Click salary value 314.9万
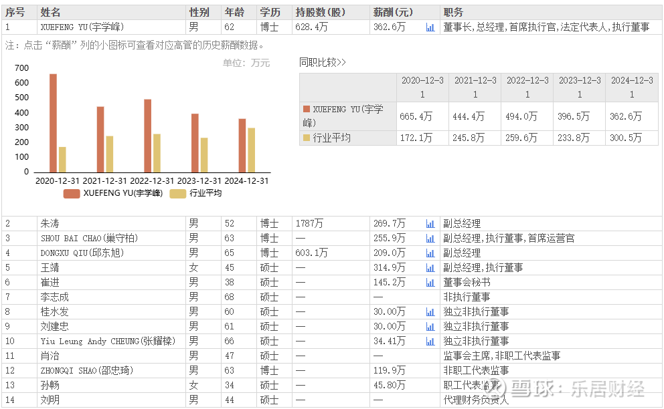This screenshot has width=664, height=409. click(389, 268)
